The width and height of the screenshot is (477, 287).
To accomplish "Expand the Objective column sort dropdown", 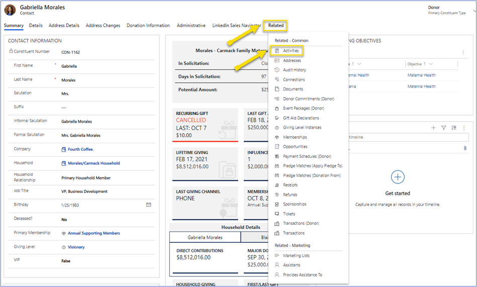I will [x=431, y=64].
